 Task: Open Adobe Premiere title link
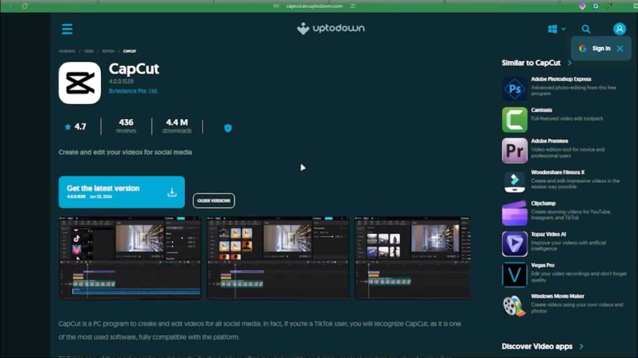coord(549,141)
